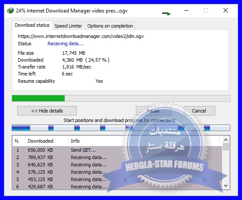The image size is (242, 200).
Task: Click the Send GET... info text
Action: coord(83,150)
